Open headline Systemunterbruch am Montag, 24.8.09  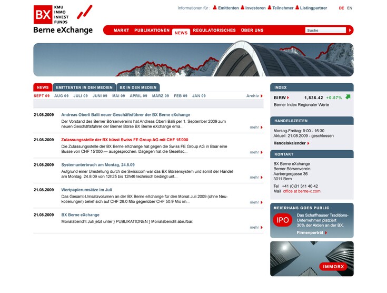coord(98,165)
